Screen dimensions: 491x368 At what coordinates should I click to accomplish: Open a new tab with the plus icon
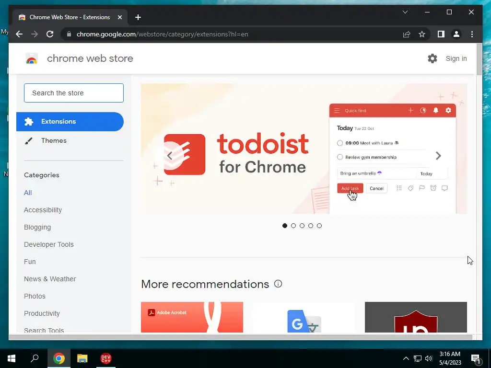(x=138, y=17)
